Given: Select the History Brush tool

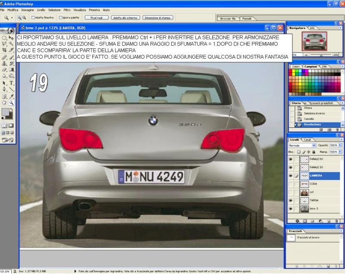Looking at the screenshot, I should pyautogui.click(x=11, y=63).
